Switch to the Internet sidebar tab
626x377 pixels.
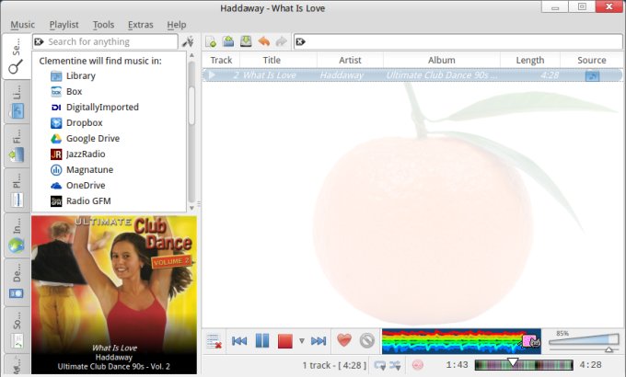pyautogui.click(x=17, y=235)
